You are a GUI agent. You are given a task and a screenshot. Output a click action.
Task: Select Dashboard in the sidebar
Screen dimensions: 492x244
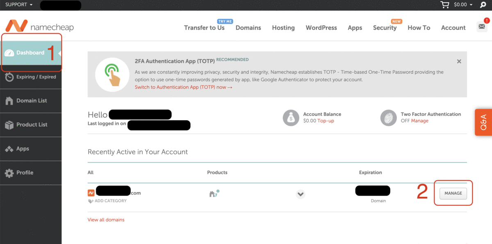point(31,53)
